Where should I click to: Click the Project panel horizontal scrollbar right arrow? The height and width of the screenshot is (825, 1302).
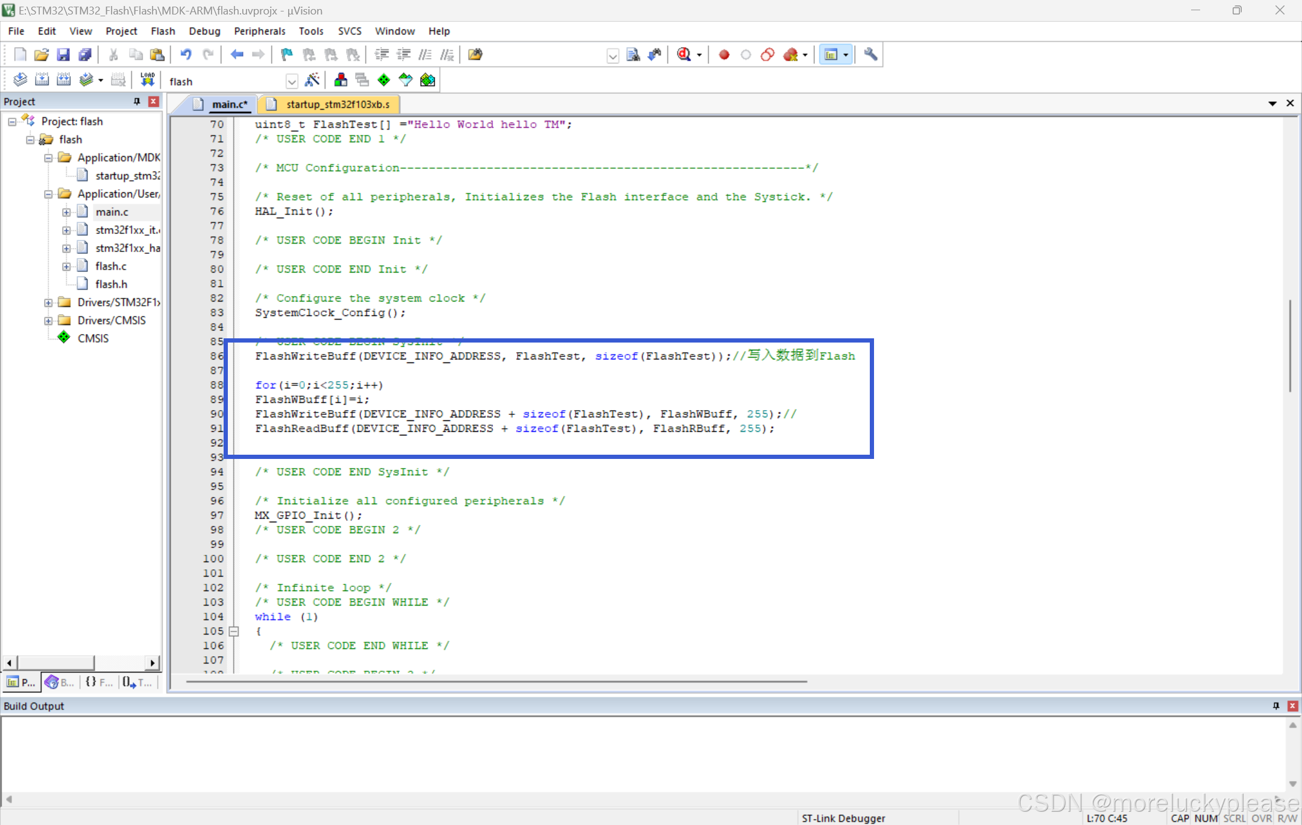click(153, 663)
